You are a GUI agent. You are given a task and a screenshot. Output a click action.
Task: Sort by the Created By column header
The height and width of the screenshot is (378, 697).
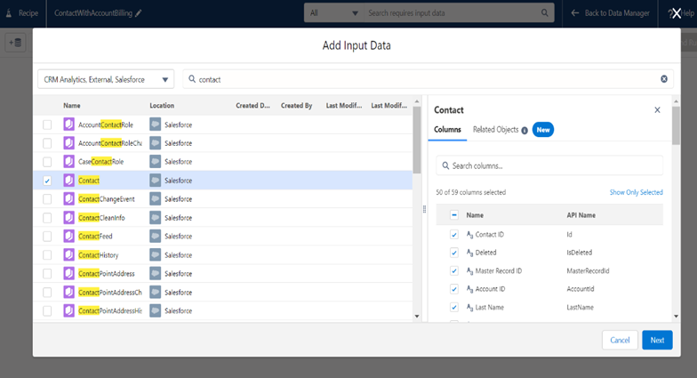[297, 105]
